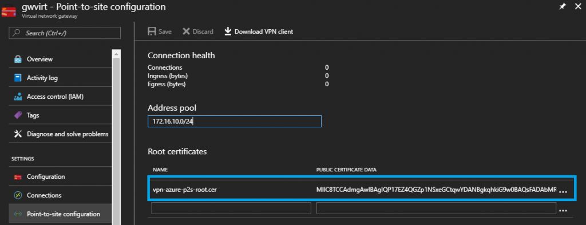Open Configuration under Settings
Image resolution: width=586 pixels, height=225 pixels.
pos(60,176)
